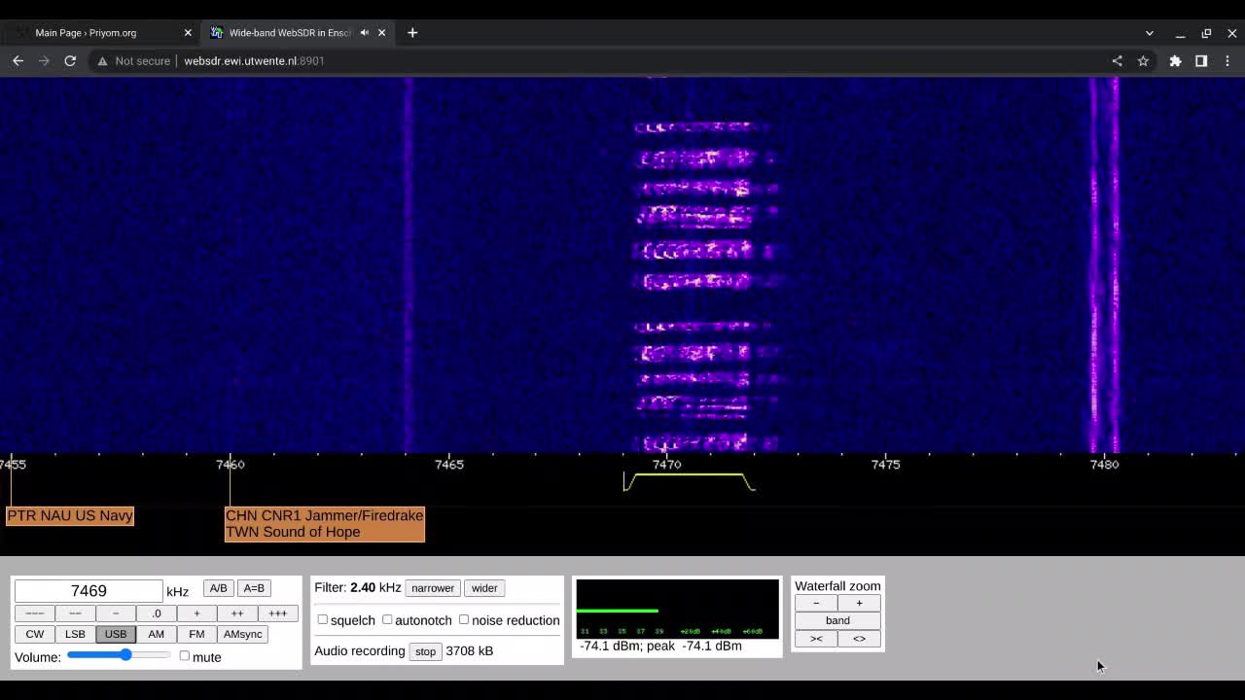Click the 7475 kHz frequency scale mark
Screen dimensions: 1245x700
click(886, 465)
